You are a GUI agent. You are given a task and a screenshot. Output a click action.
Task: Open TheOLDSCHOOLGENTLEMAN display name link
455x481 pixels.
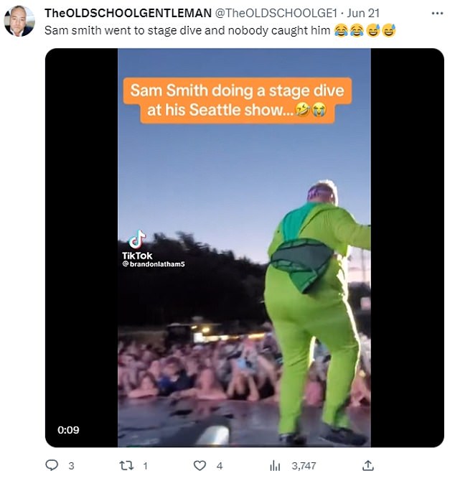click(x=128, y=13)
